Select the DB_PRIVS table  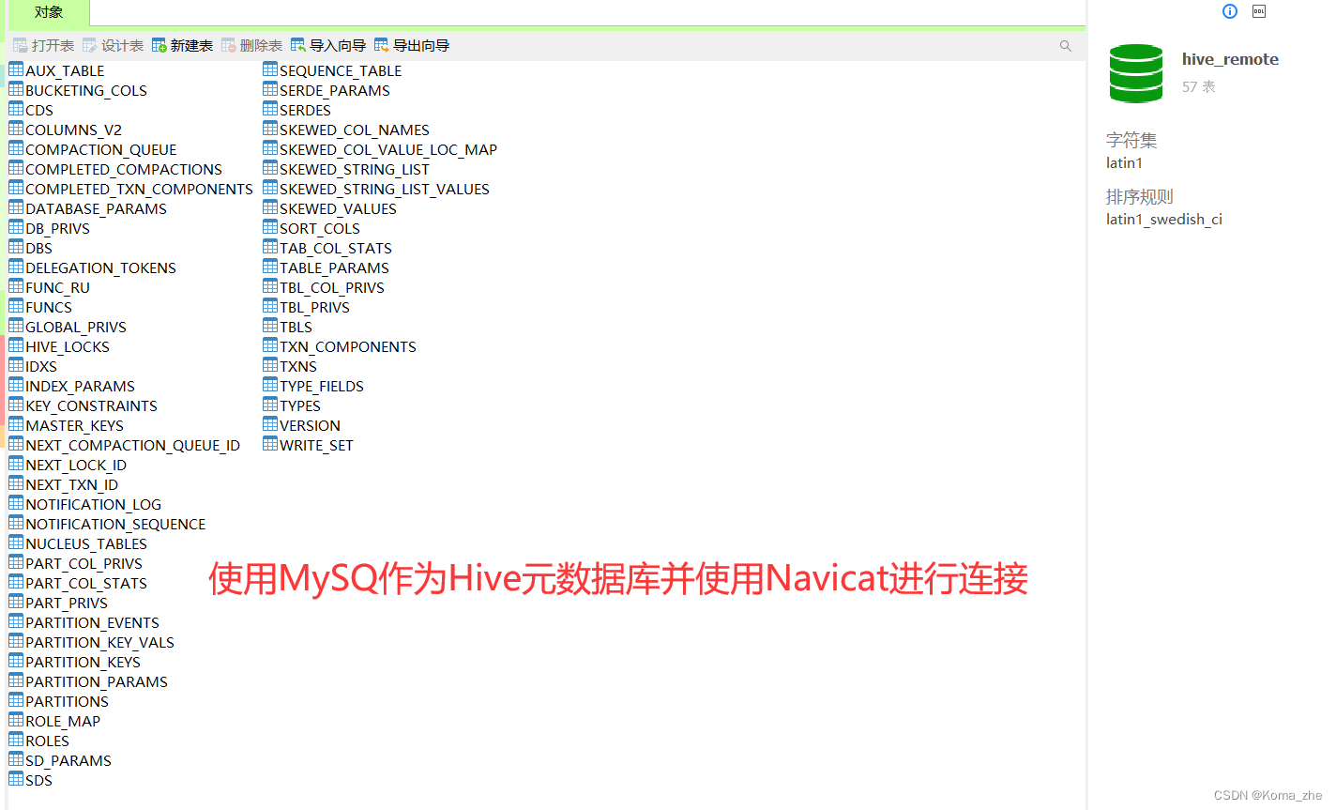click(x=57, y=228)
